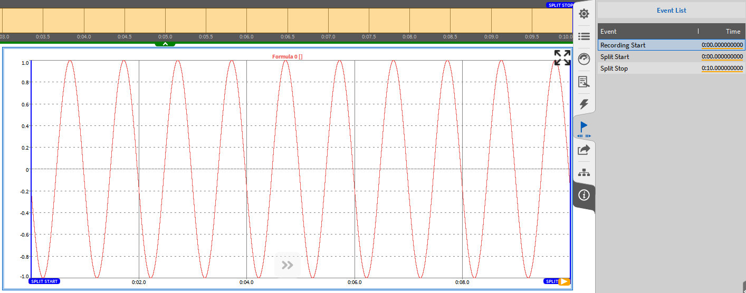Open the search/report document sidebar tab
The image size is (746, 293).
coord(584,82)
